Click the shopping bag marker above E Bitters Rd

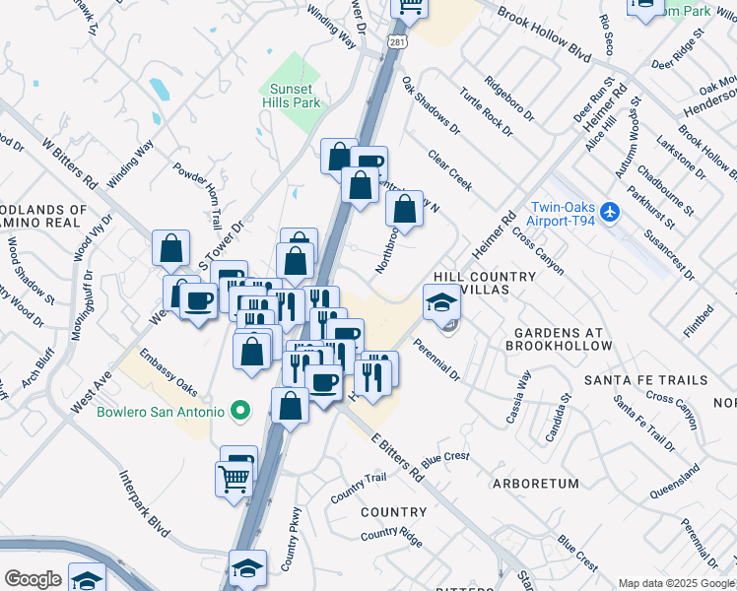coord(291,407)
